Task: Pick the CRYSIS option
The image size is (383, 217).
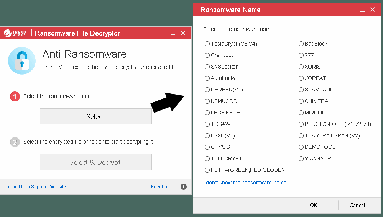Action: (x=207, y=147)
